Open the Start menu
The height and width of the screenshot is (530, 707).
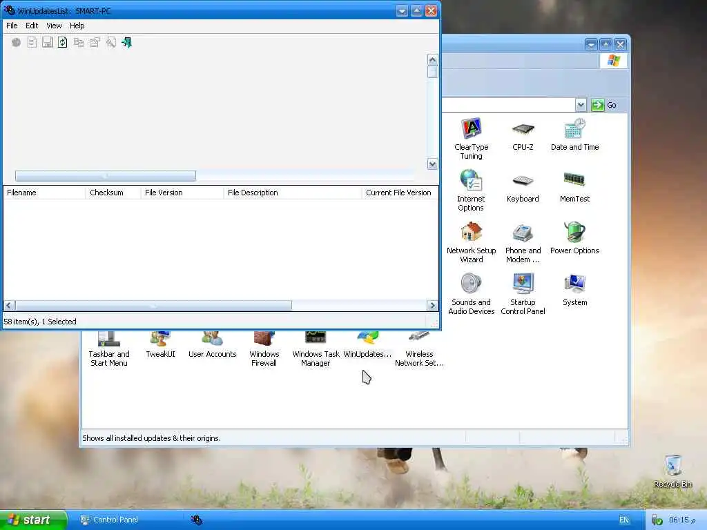pos(33,520)
